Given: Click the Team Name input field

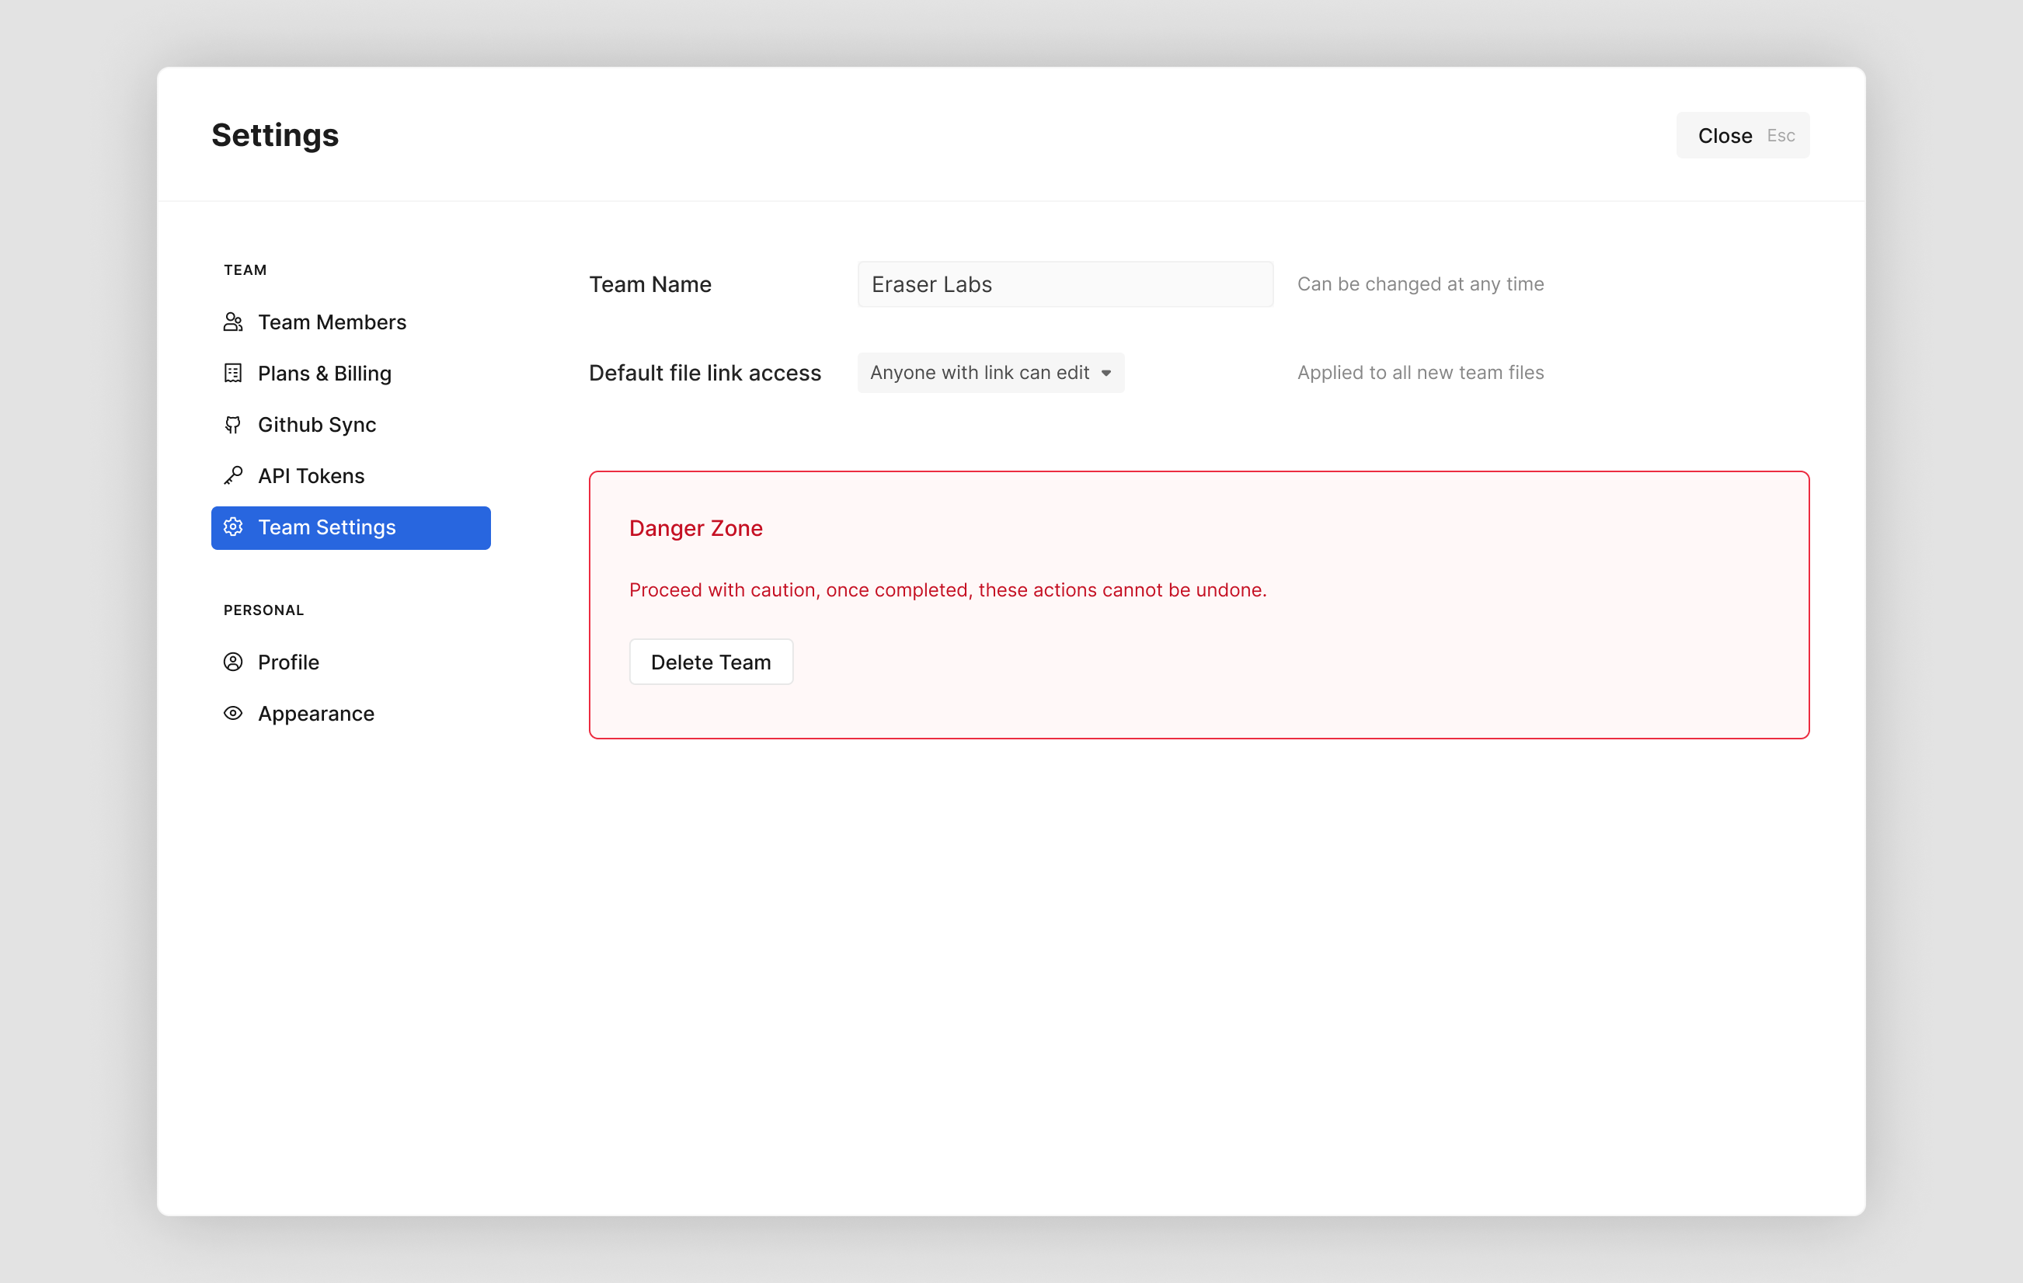Looking at the screenshot, I should pos(1064,285).
